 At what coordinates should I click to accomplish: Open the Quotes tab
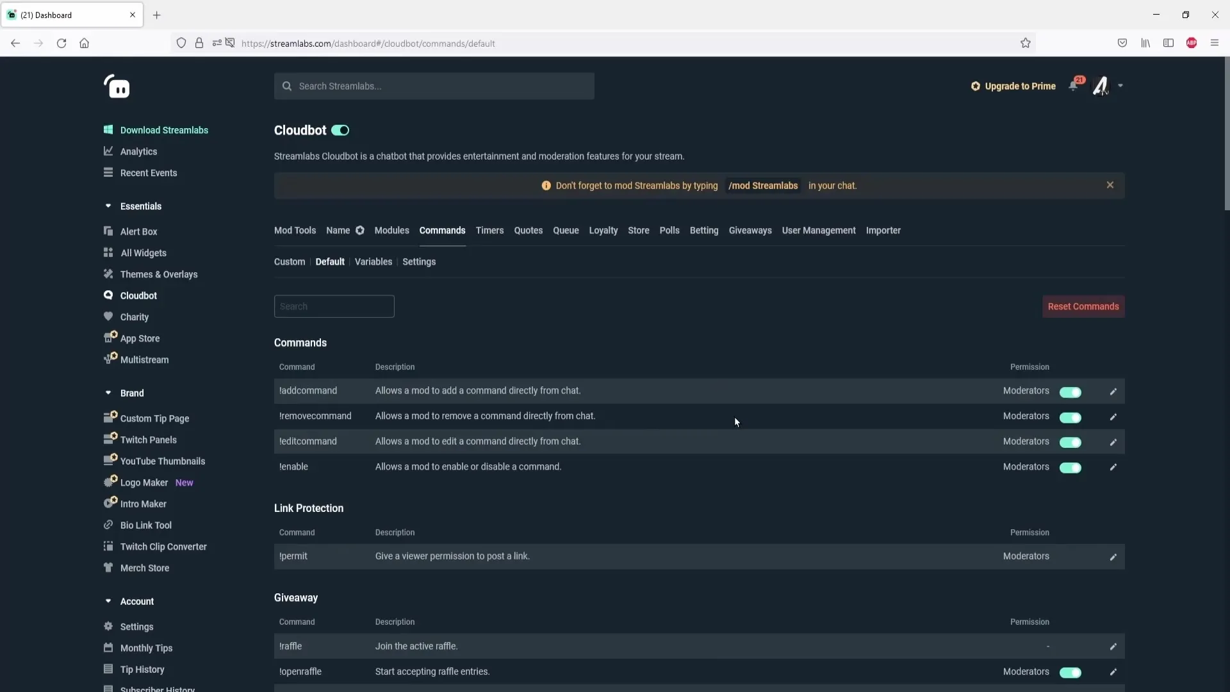coord(528,230)
